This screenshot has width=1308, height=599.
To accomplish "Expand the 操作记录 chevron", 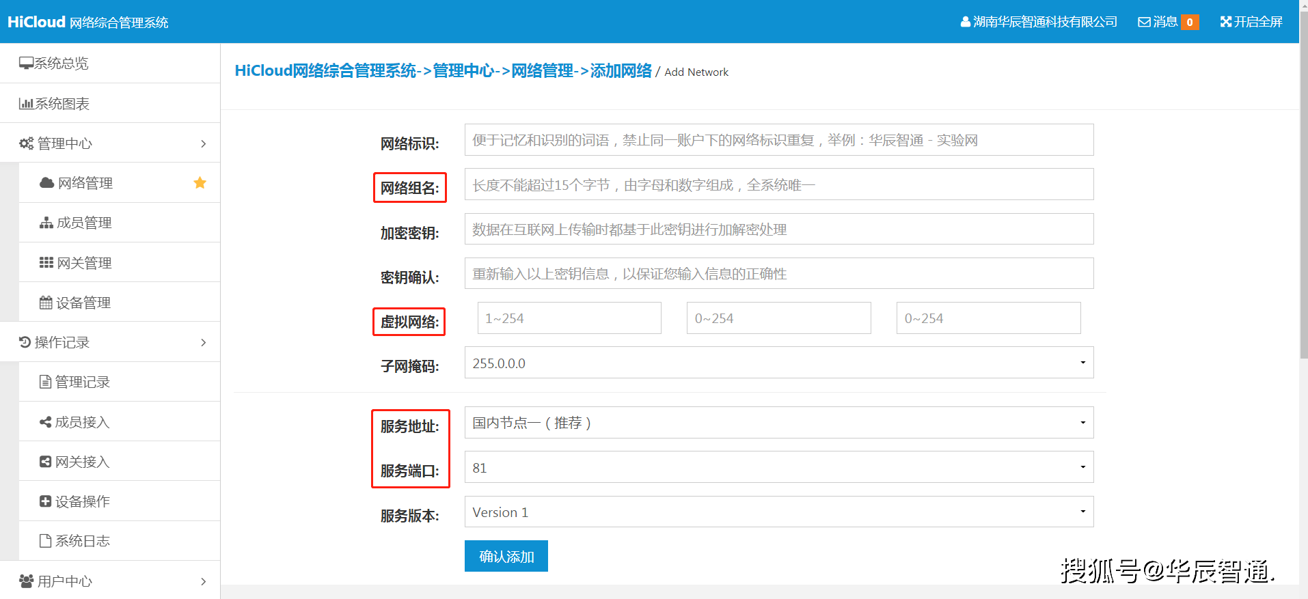I will point(203,342).
